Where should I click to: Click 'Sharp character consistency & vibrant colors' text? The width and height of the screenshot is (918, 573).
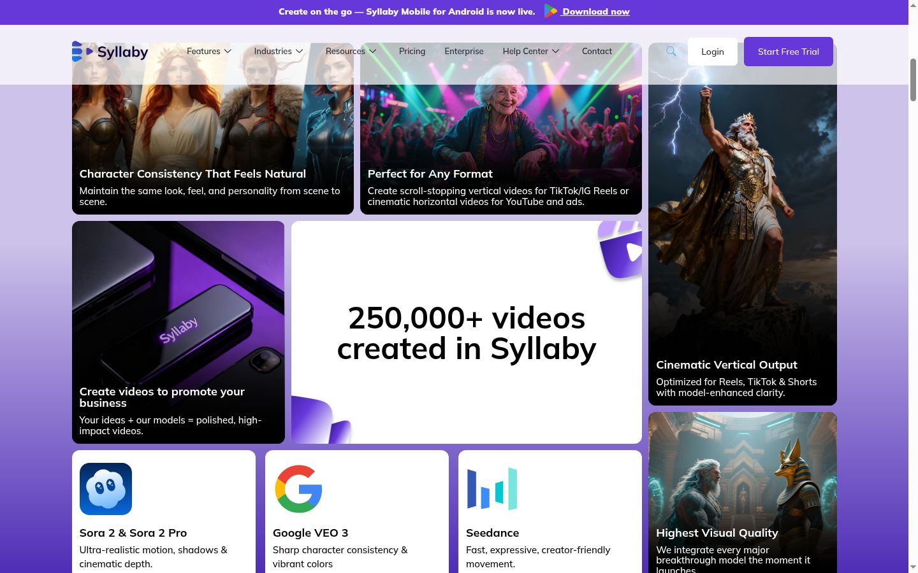340,557
